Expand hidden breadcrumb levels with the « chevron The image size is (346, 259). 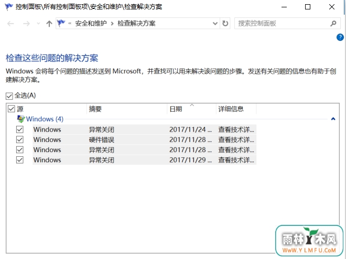(70, 24)
